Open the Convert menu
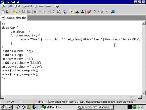Viewport: 146px width, 110px height. 28,6
